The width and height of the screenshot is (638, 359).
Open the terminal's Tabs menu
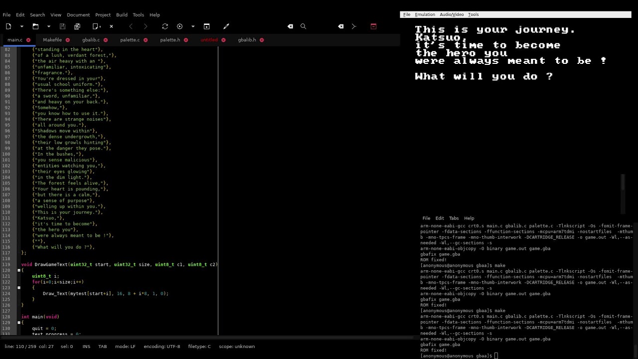coord(454,218)
